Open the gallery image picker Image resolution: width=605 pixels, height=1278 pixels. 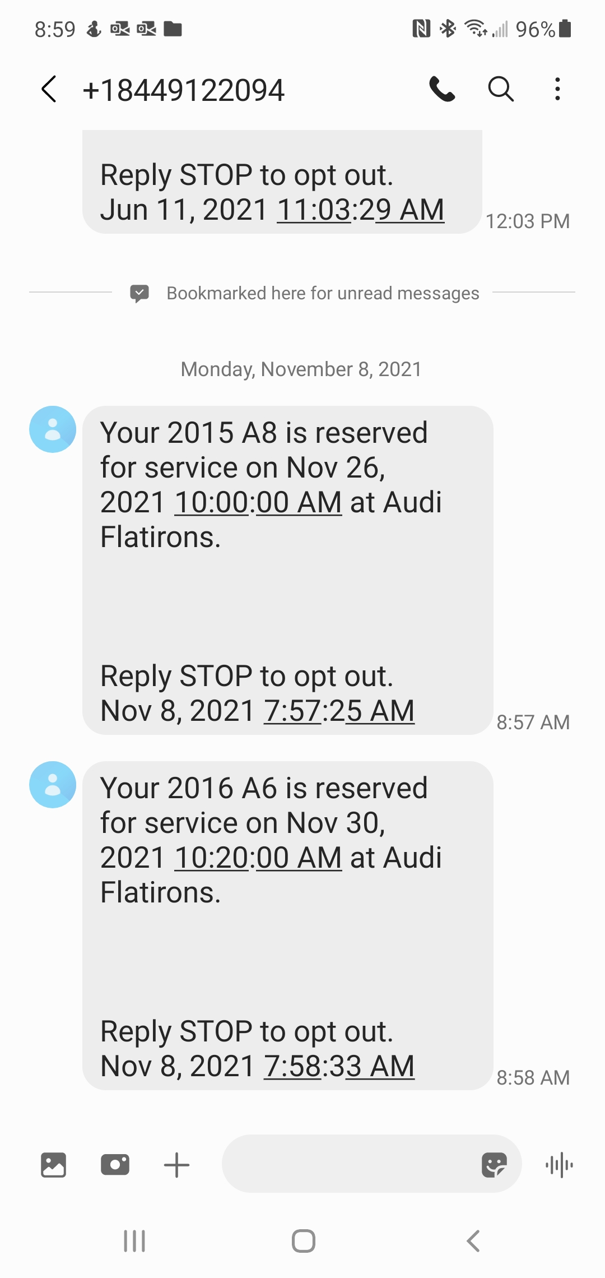(54, 1165)
